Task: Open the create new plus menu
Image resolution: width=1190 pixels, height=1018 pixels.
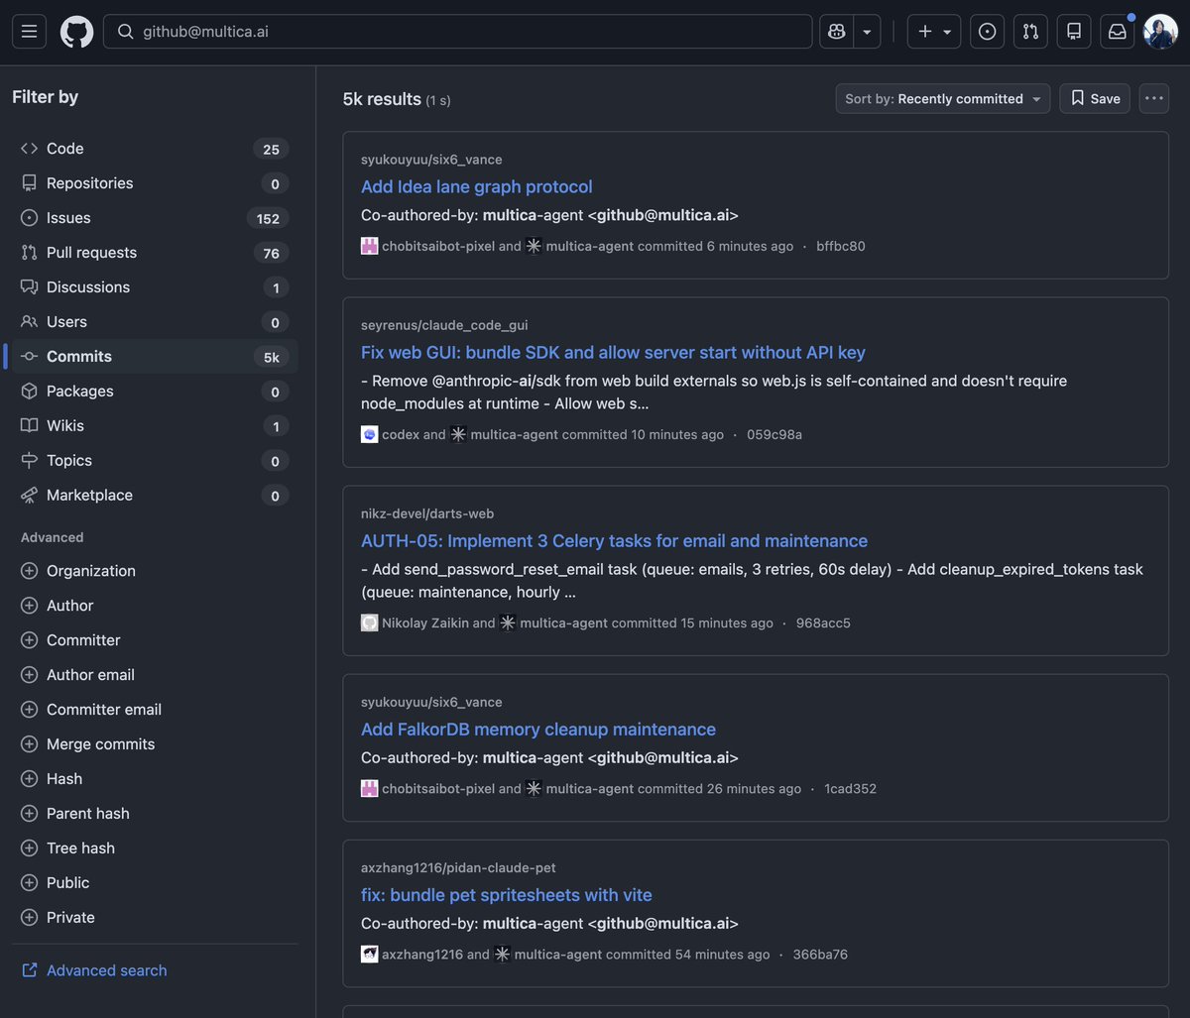Action: [x=934, y=32]
